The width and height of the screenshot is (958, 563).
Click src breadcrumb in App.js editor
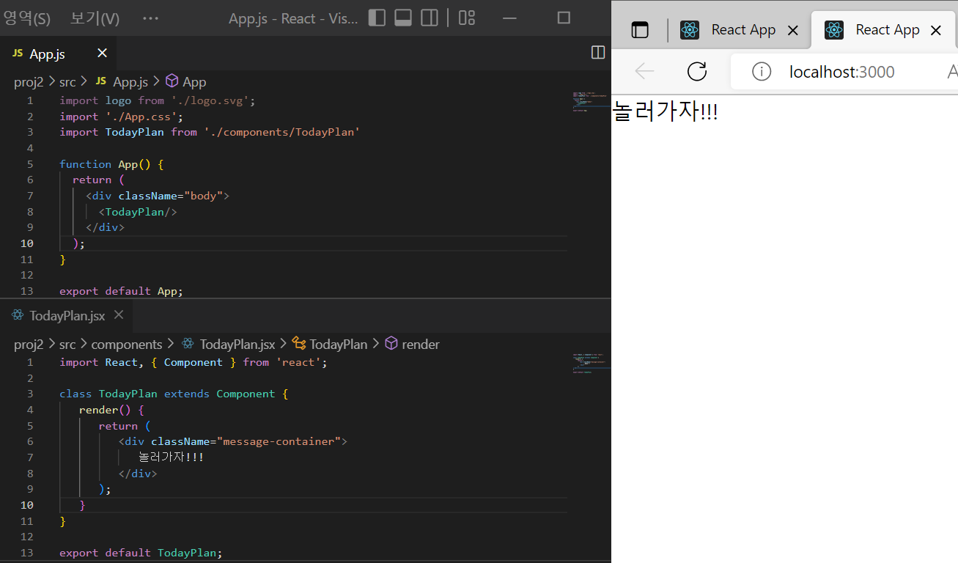[67, 81]
